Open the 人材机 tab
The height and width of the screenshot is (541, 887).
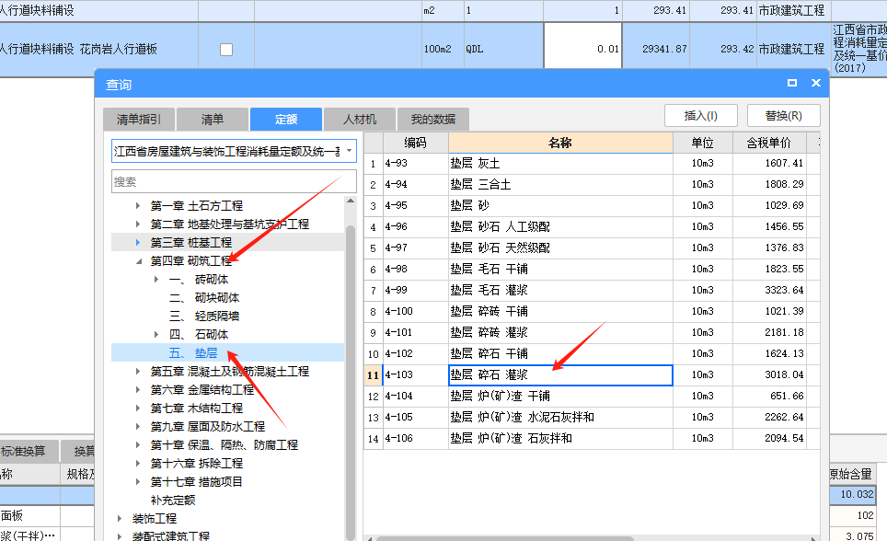pos(360,120)
